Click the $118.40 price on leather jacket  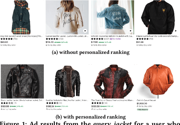click(x=49, y=42)
